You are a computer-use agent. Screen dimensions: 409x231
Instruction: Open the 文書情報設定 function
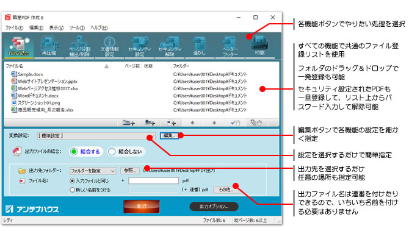point(109,46)
